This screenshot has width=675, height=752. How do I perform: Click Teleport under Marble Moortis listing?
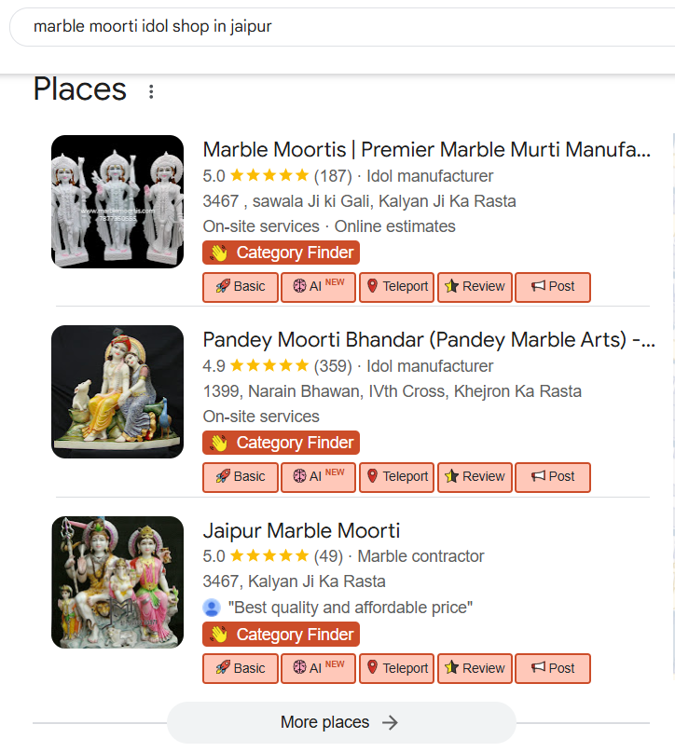click(396, 287)
